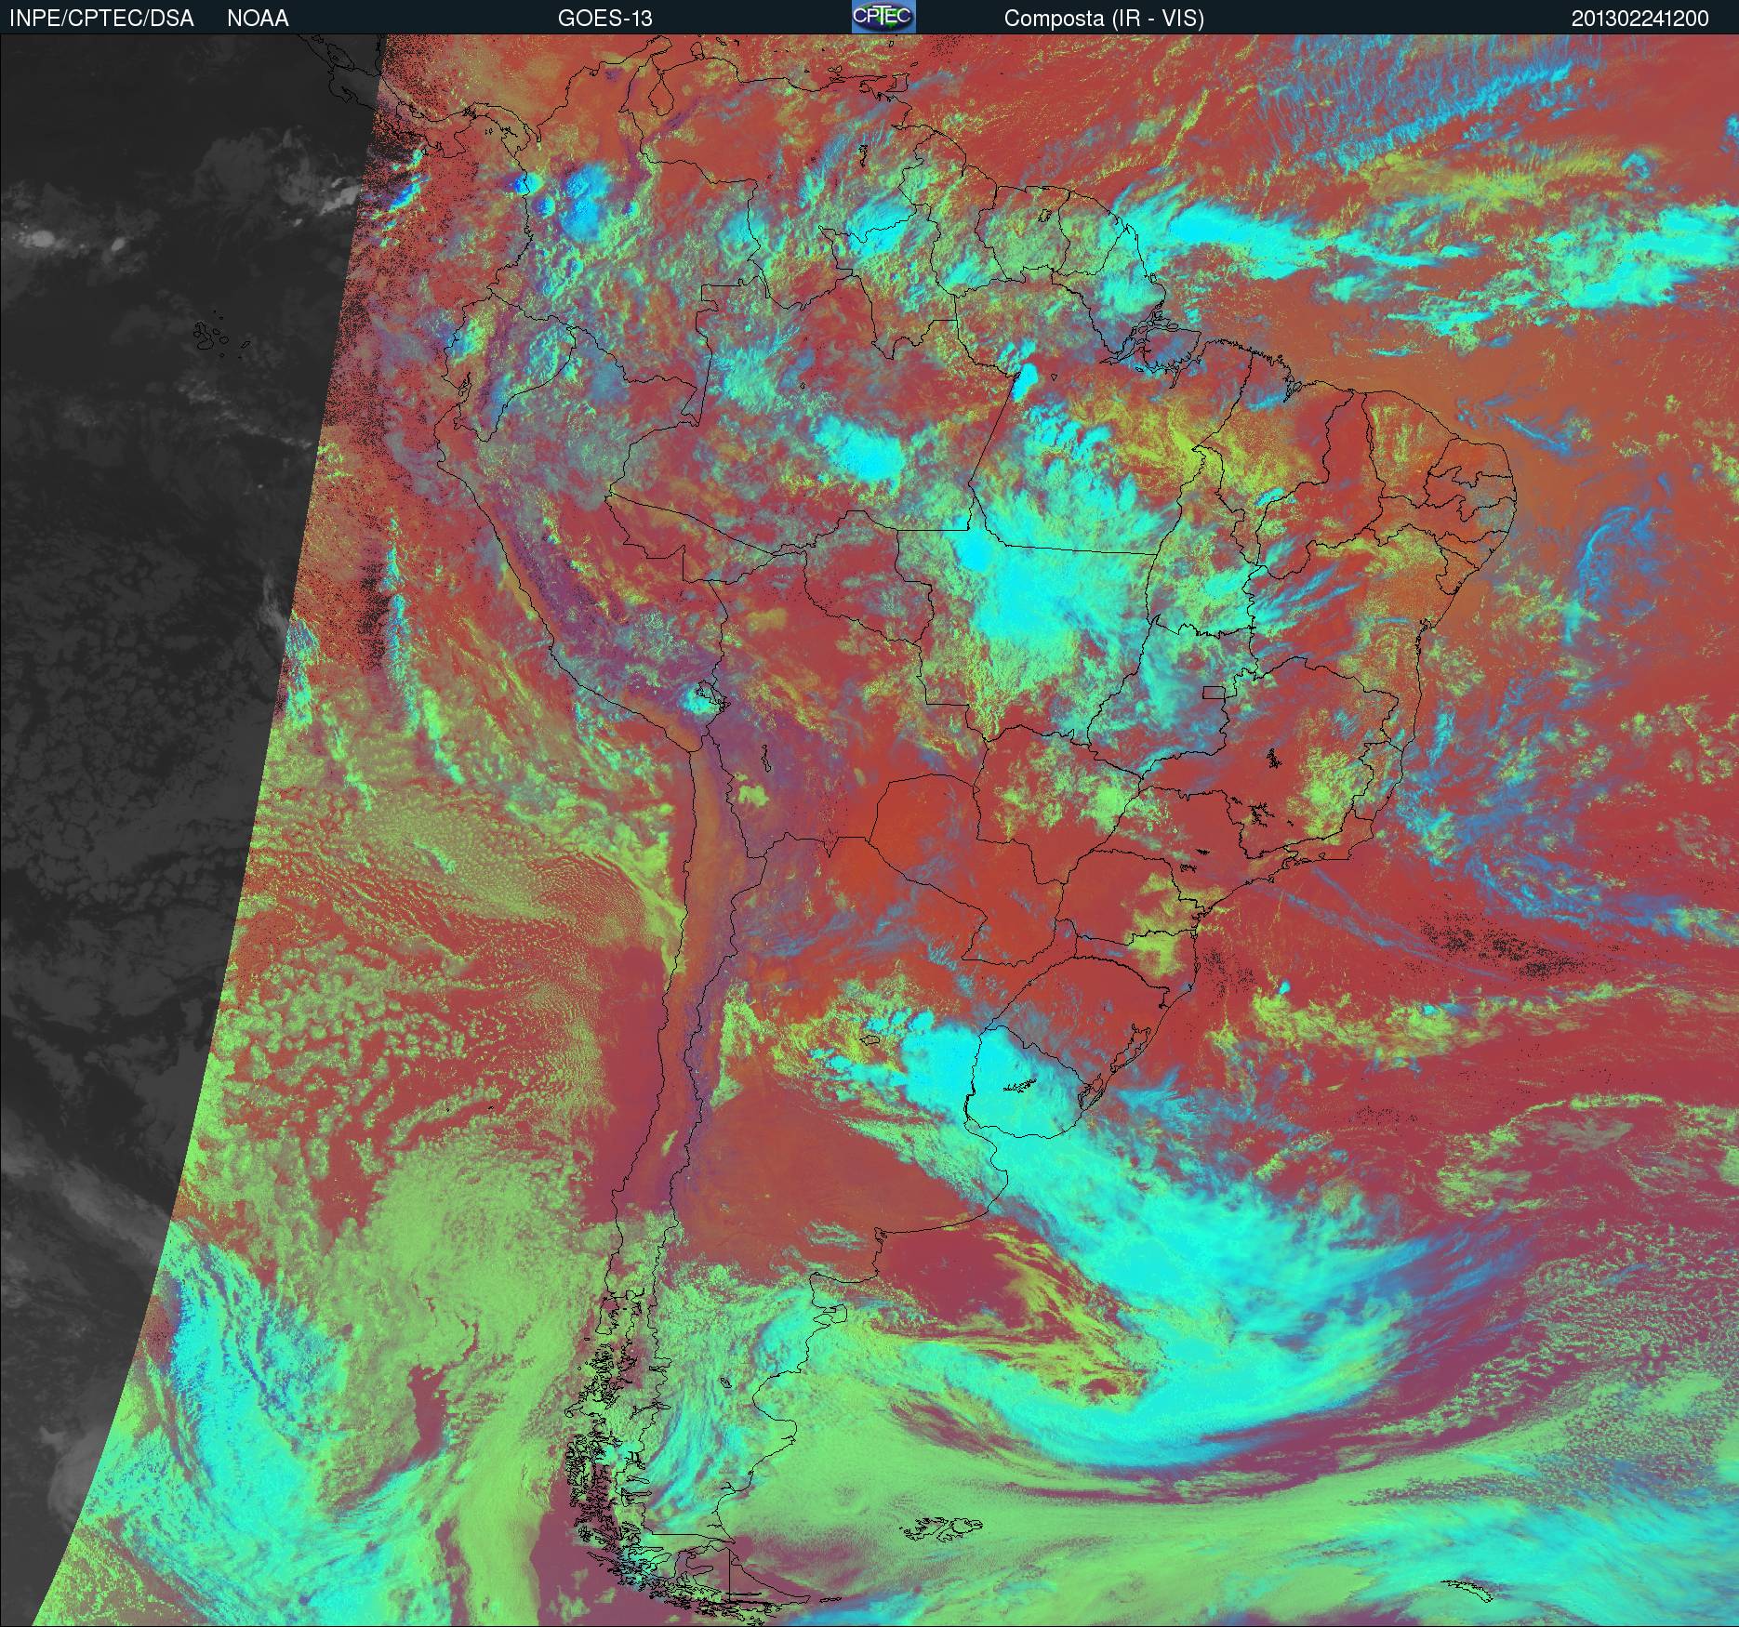Click the Composta (IR - VIS) title
The image size is (1739, 1627).
click(1104, 19)
